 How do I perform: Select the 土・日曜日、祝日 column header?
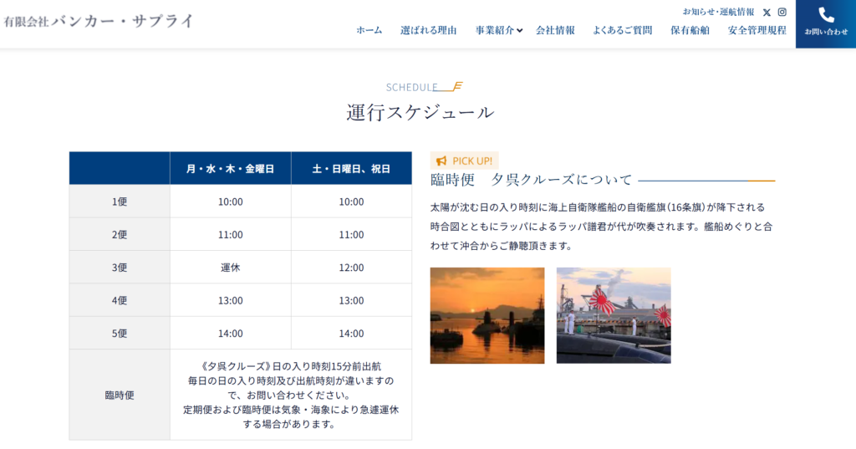tap(351, 168)
